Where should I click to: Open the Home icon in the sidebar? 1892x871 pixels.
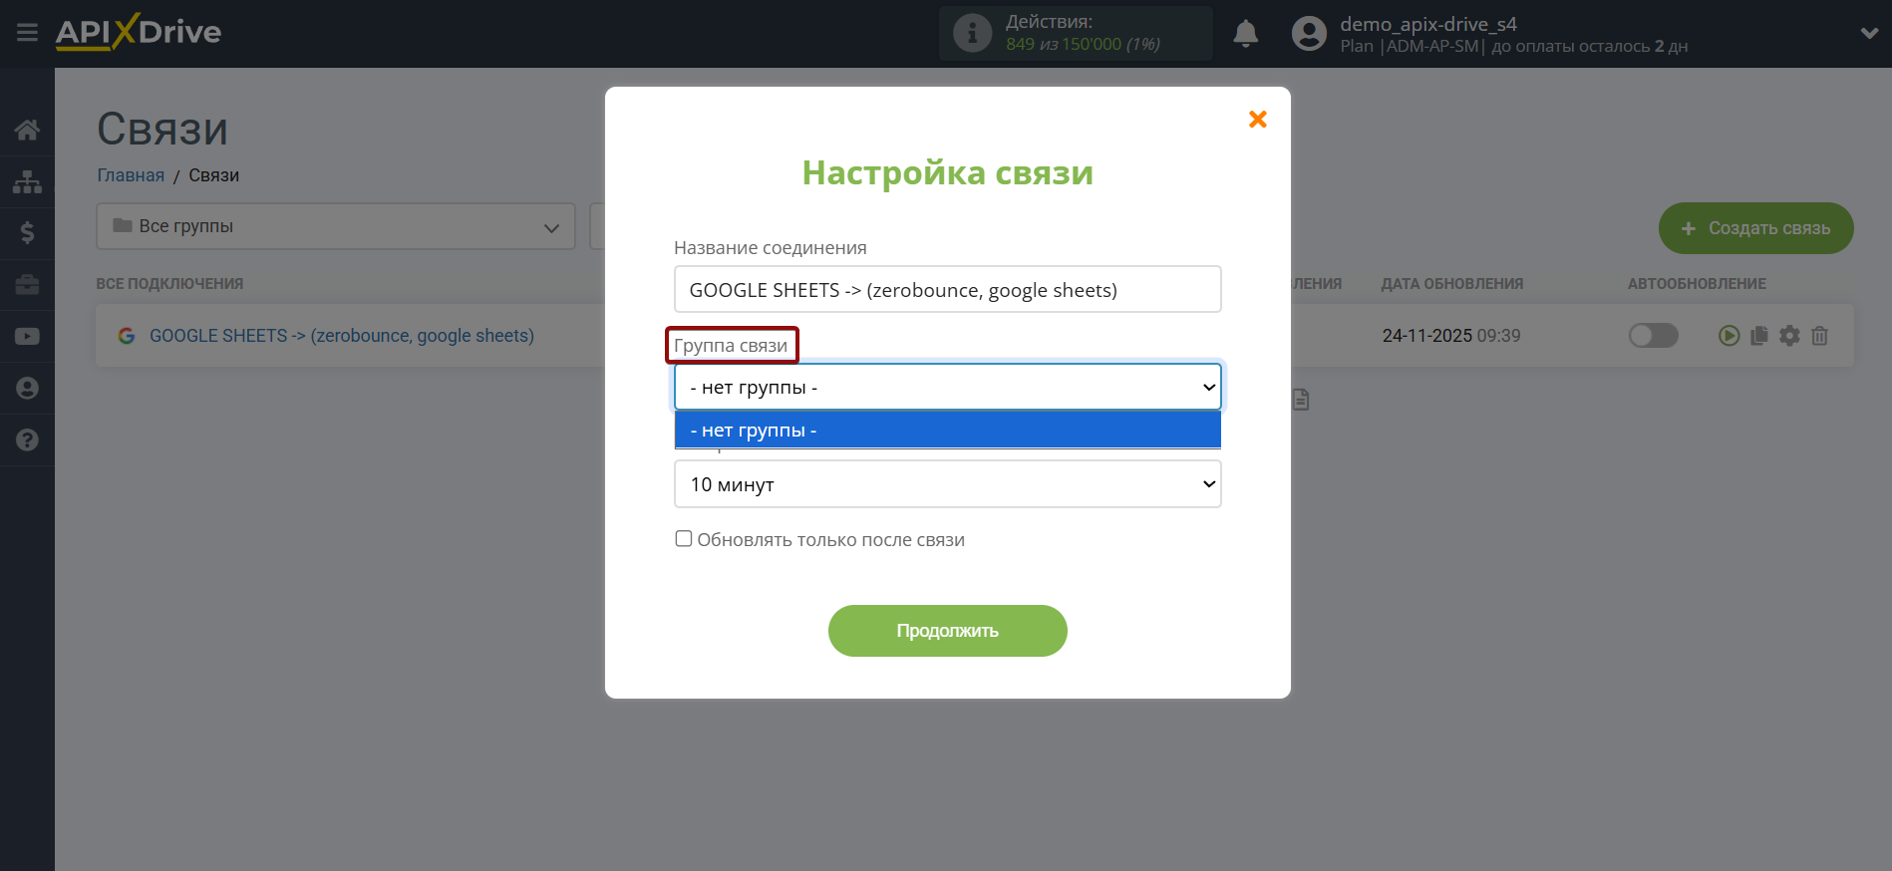[x=27, y=130]
